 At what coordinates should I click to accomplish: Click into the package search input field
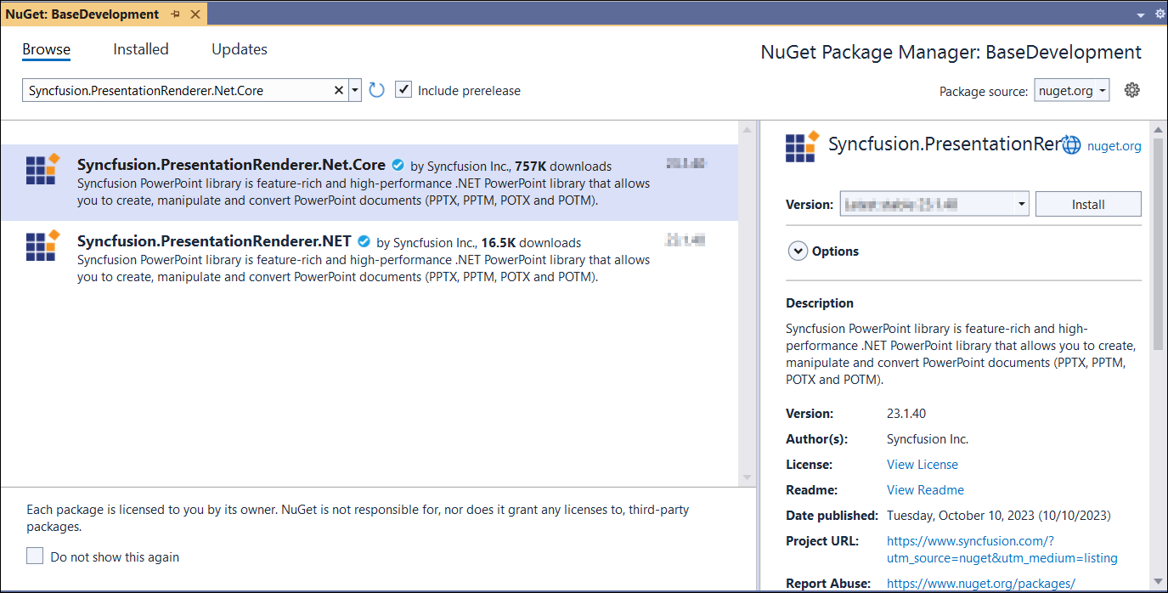(x=177, y=90)
